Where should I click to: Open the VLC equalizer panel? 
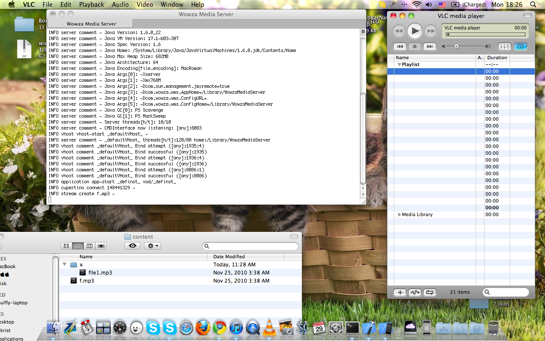pos(505,46)
